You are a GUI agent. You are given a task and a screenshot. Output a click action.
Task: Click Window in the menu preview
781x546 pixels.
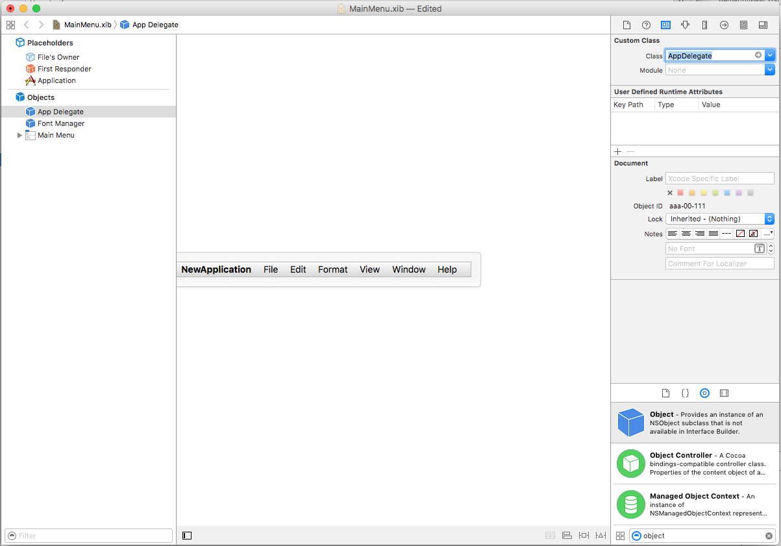(408, 269)
